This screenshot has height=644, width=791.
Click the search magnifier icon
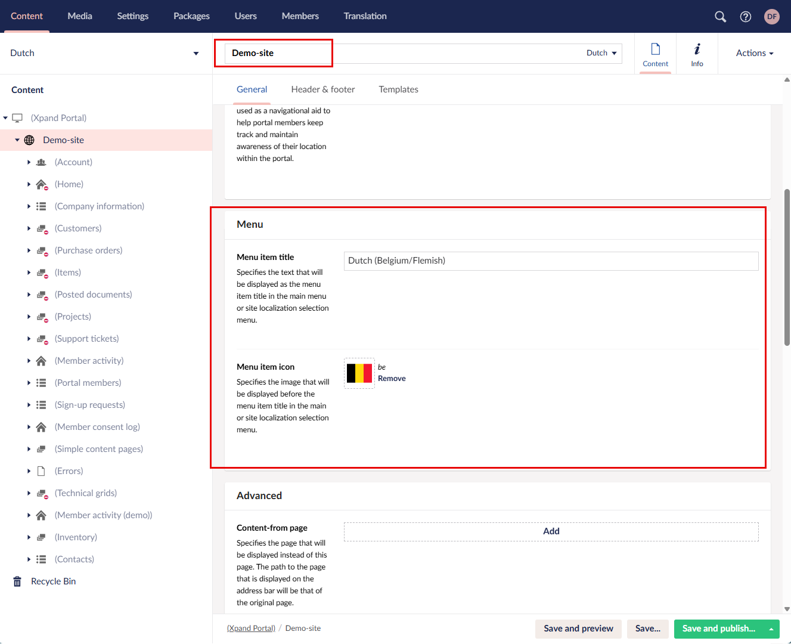tap(720, 17)
